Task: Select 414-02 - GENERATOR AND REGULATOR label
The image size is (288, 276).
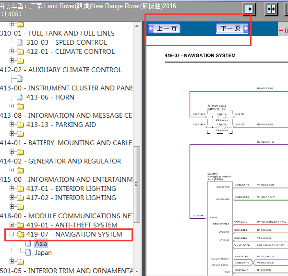Action: pyautogui.click(x=60, y=161)
